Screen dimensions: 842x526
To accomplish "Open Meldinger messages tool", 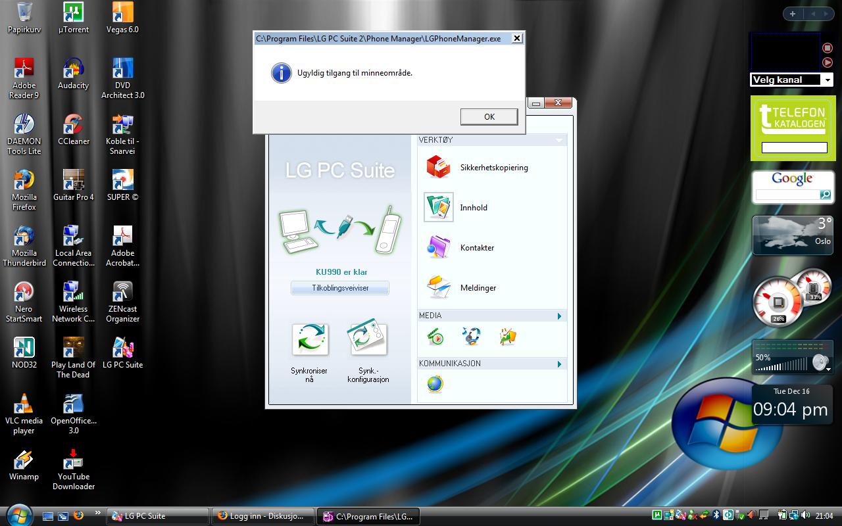I will (x=462, y=287).
